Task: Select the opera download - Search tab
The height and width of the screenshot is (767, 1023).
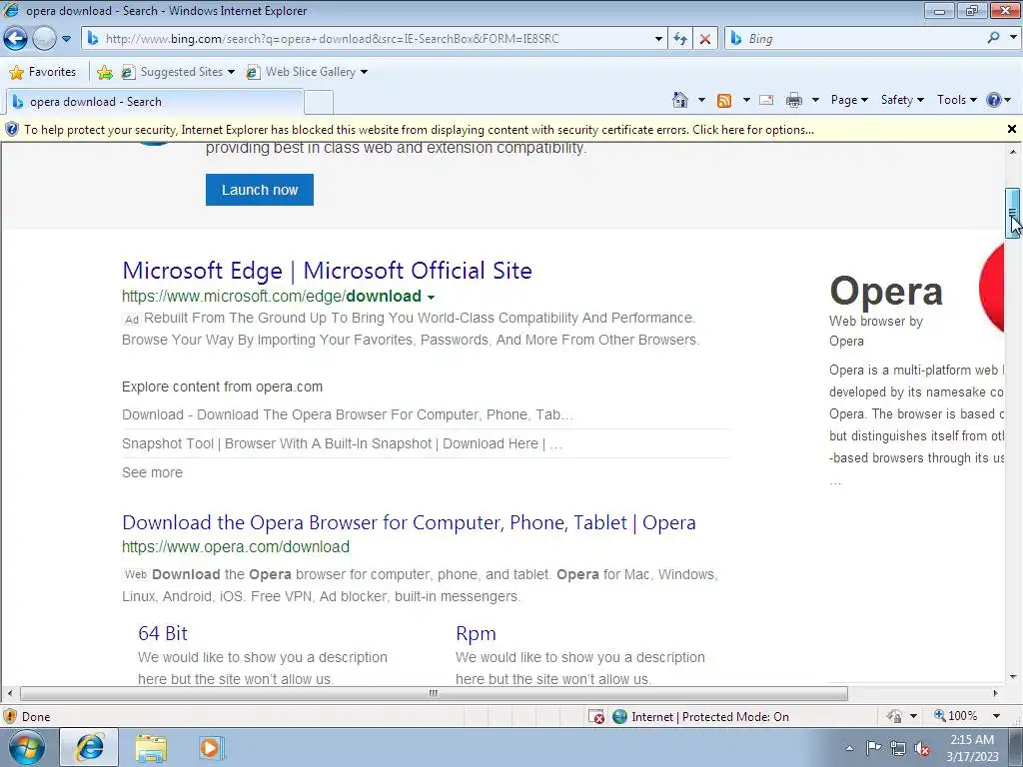Action: click(x=155, y=101)
